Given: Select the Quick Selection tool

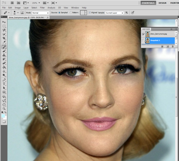Looking at the screenshot, I should tap(4, 34).
